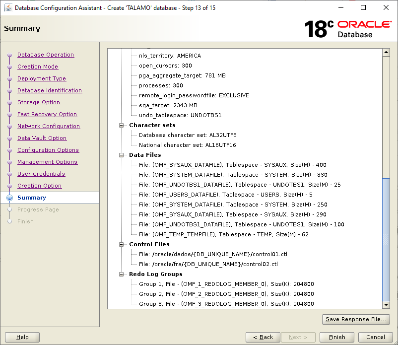Select the Character sets heading
This screenshot has width=398, height=345.
click(152, 125)
